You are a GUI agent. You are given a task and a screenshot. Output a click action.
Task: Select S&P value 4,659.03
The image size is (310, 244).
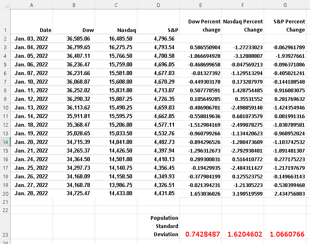coord(158,107)
